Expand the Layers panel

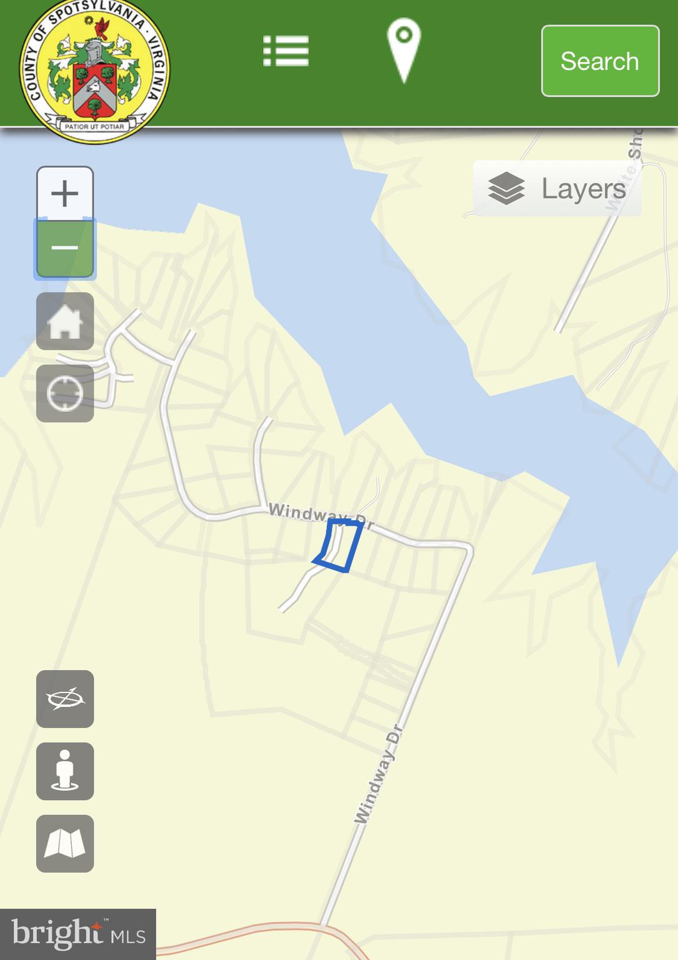[557, 188]
